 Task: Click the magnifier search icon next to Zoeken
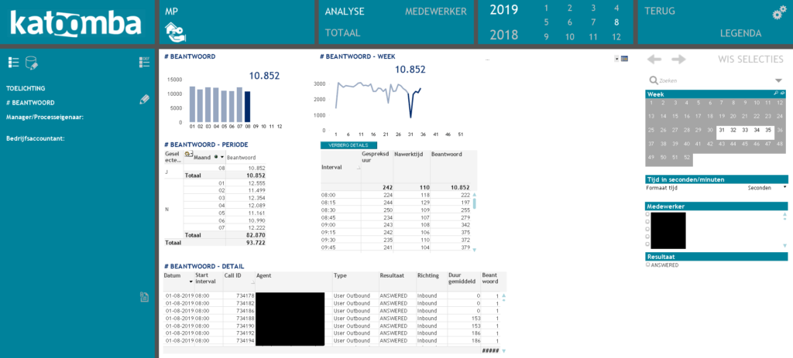click(x=653, y=80)
